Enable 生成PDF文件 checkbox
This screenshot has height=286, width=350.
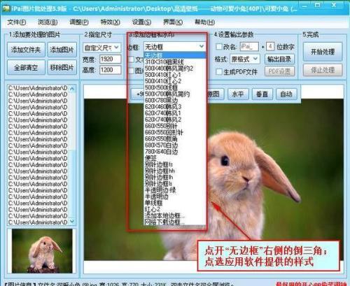click(x=218, y=71)
